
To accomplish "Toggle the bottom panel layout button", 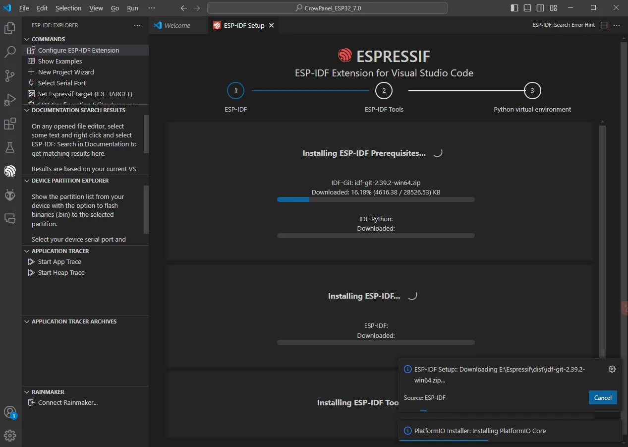I will pyautogui.click(x=527, y=8).
